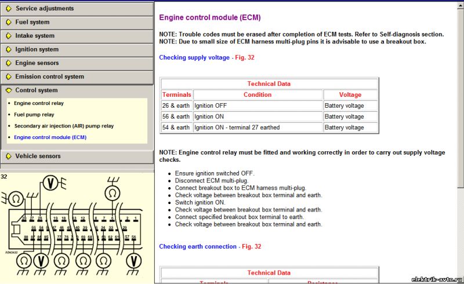464x284 pixels.
Task: Click 'Connect breakout box to ECM harness multi-plug.' bullet
Action: point(241,188)
